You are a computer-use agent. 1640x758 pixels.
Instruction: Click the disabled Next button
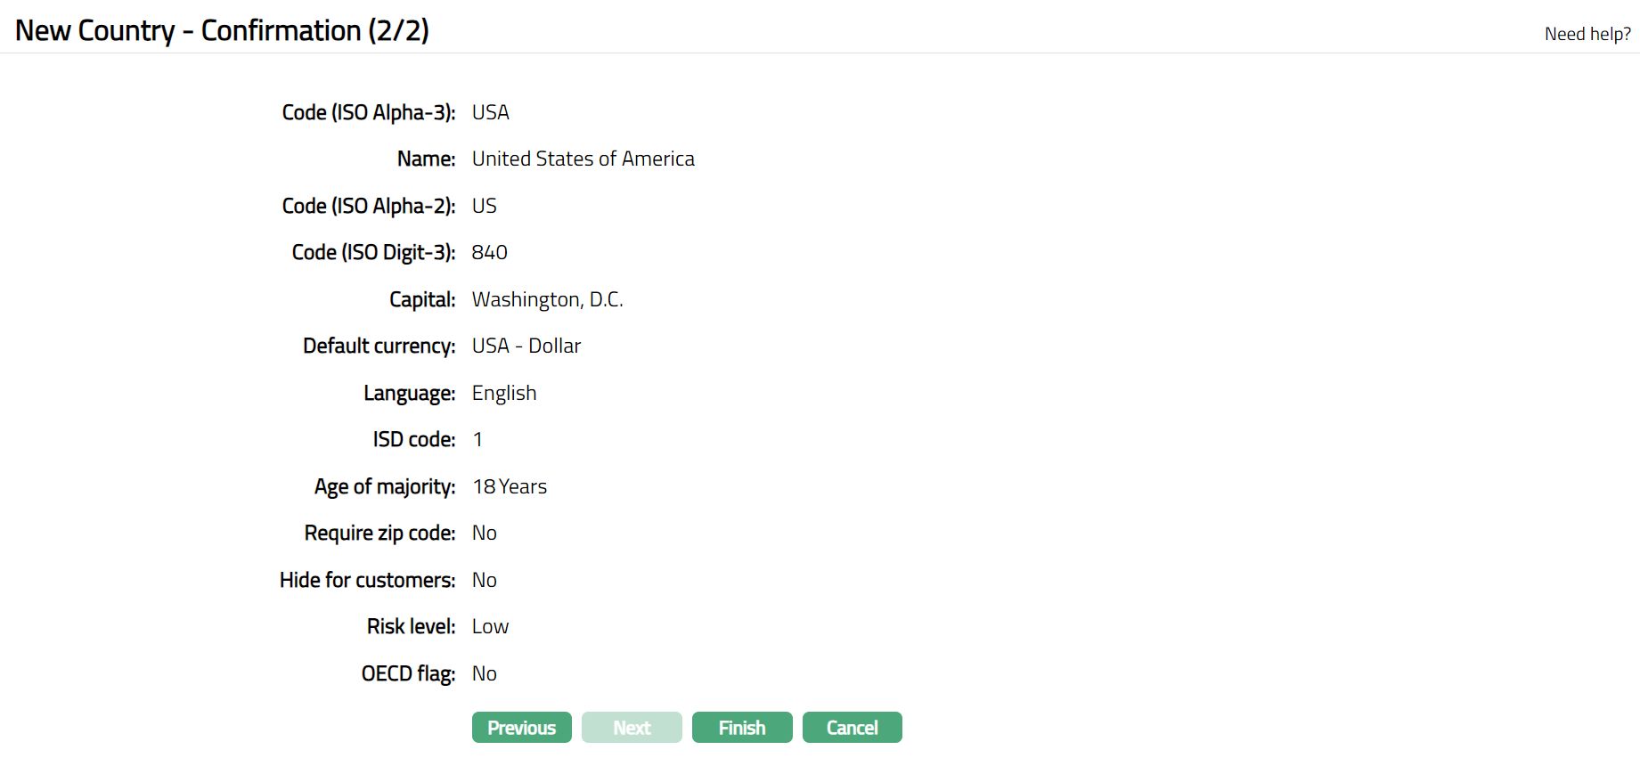coord(632,728)
